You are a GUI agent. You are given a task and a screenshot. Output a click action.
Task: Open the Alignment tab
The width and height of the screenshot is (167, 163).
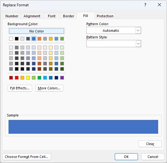pos(32,16)
